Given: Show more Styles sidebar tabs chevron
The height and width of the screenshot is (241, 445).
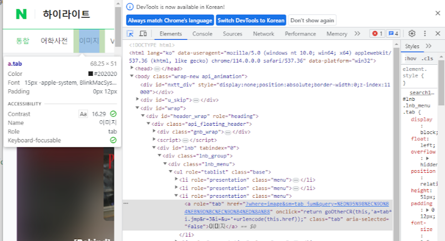Looking at the screenshot, I should [x=428, y=46].
